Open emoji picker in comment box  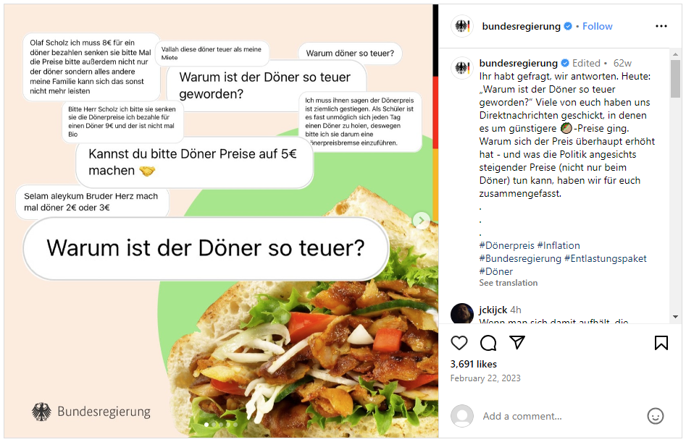(656, 416)
